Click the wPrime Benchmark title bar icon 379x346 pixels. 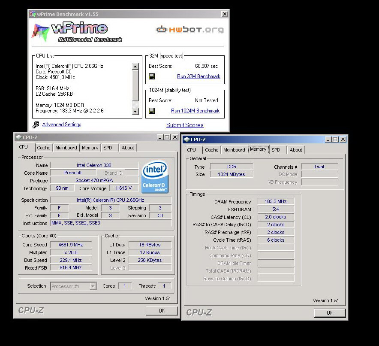[x=33, y=14]
